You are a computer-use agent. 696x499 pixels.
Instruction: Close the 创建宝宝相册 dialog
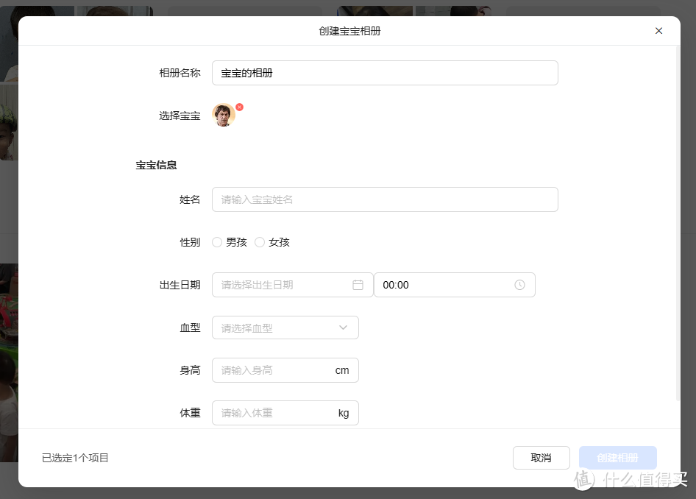click(658, 31)
